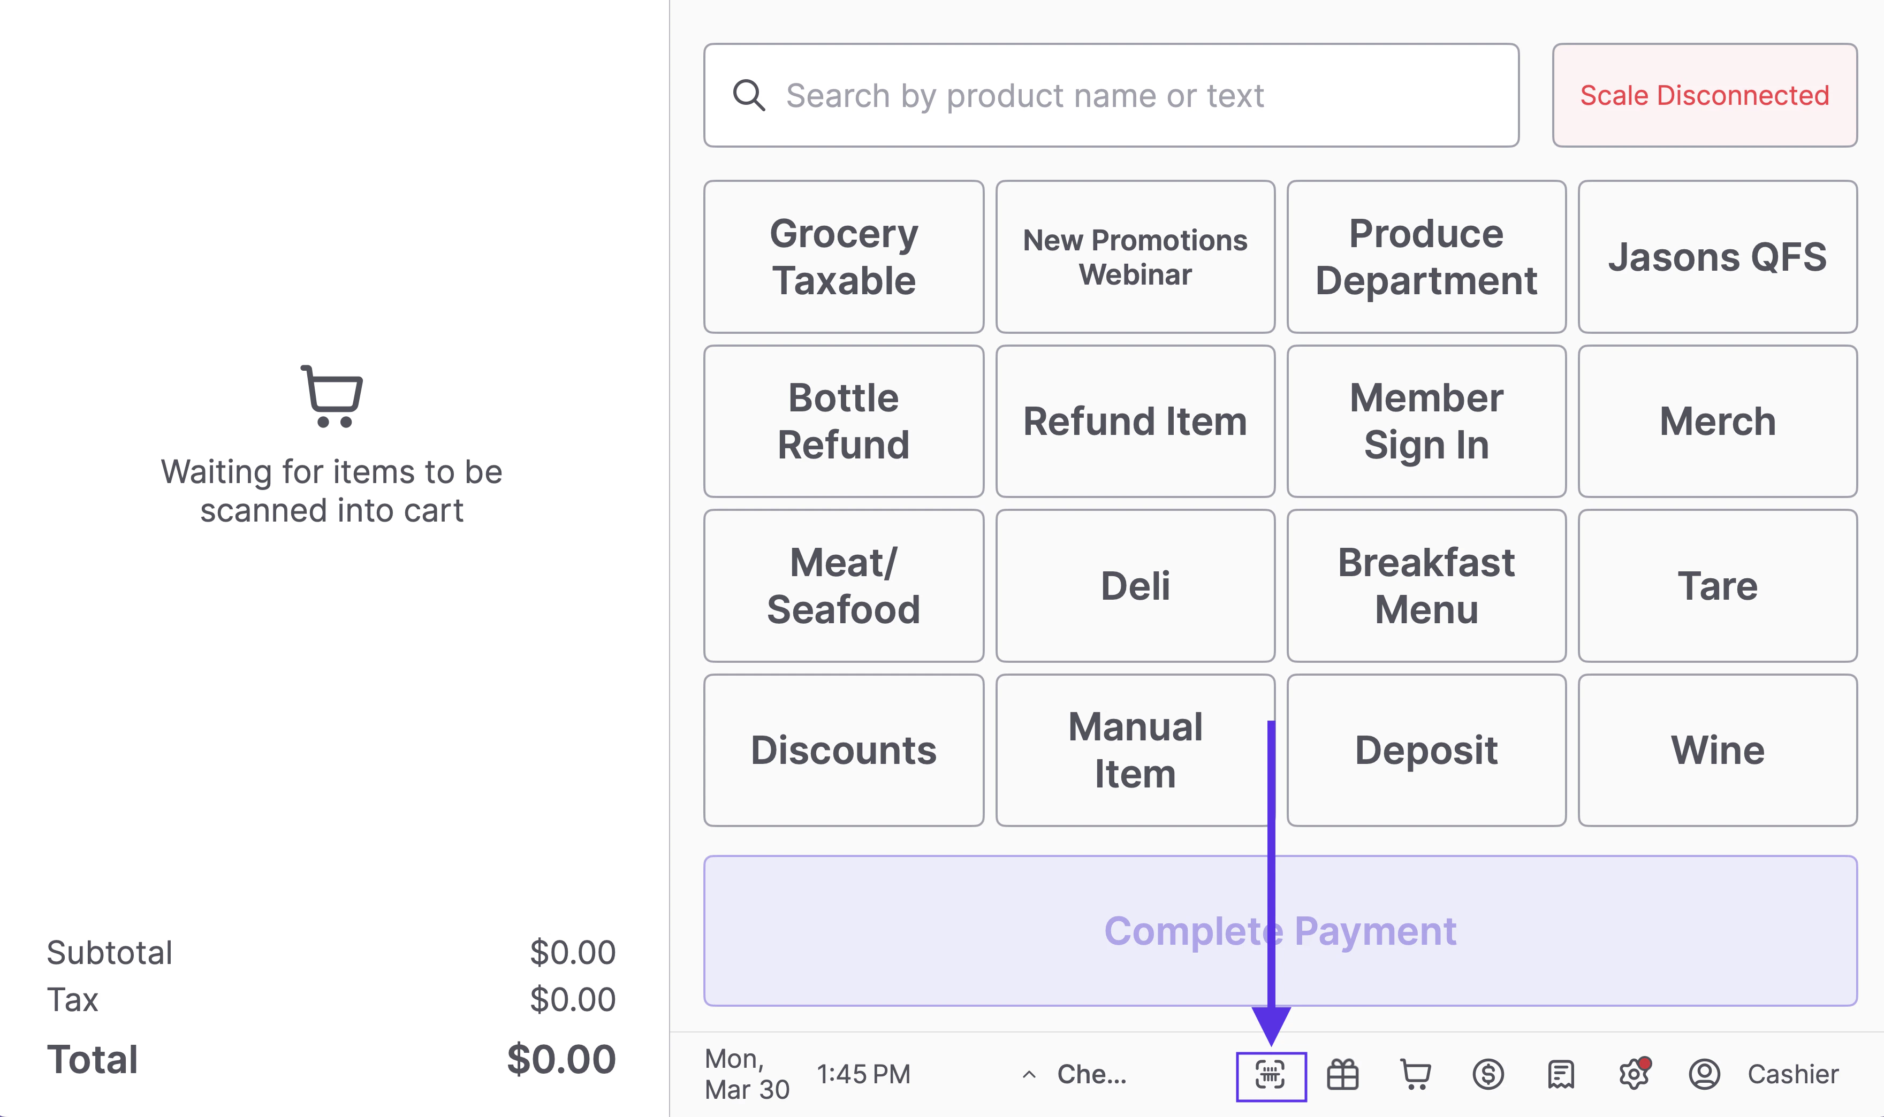Select the Manual Item tile
The image size is (1884, 1117).
(x=1135, y=751)
